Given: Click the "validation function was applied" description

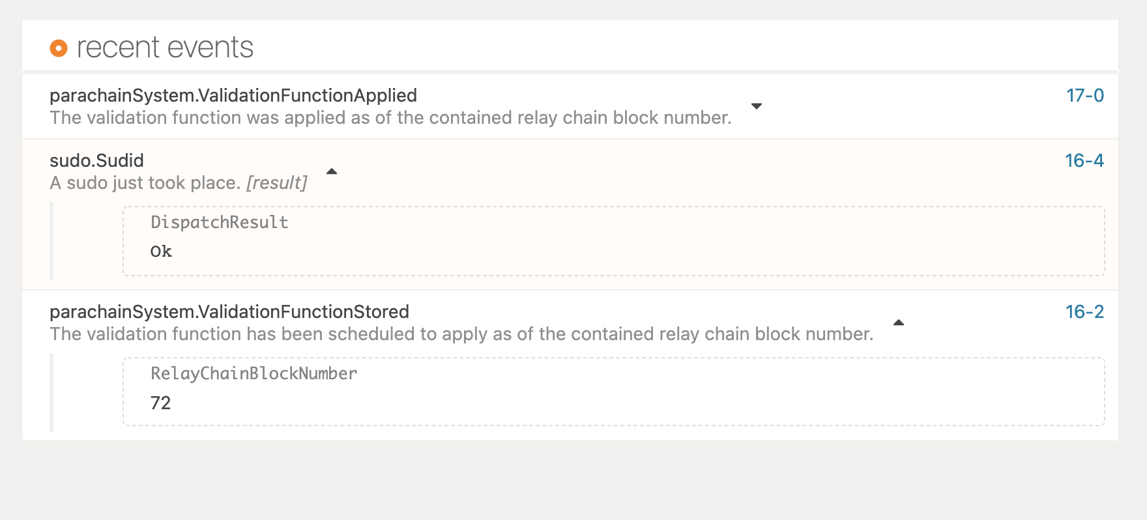Looking at the screenshot, I should click(390, 118).
